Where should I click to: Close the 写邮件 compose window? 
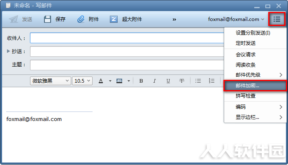(x=279, y=6)
